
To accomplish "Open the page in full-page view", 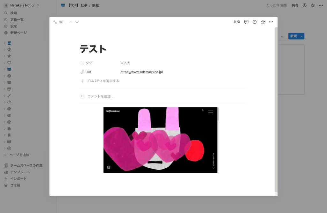I will 55,22.
